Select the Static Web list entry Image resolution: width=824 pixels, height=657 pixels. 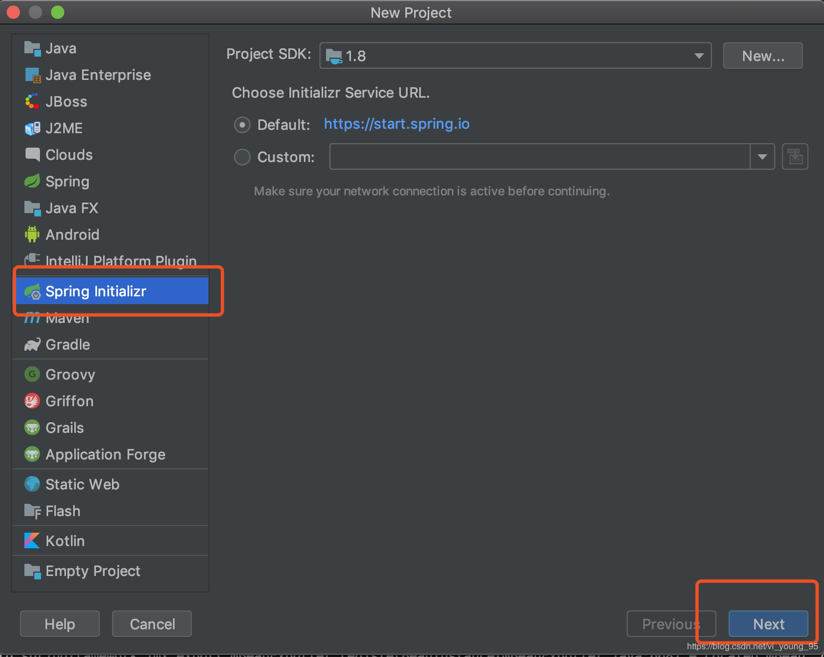click(x=111, y=484)
